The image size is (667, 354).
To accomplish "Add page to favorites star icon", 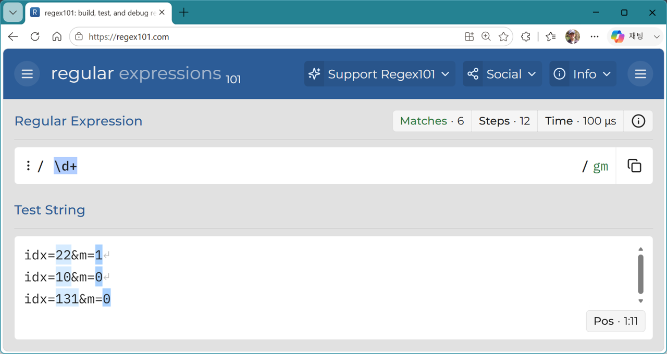I will click(503, 36).
